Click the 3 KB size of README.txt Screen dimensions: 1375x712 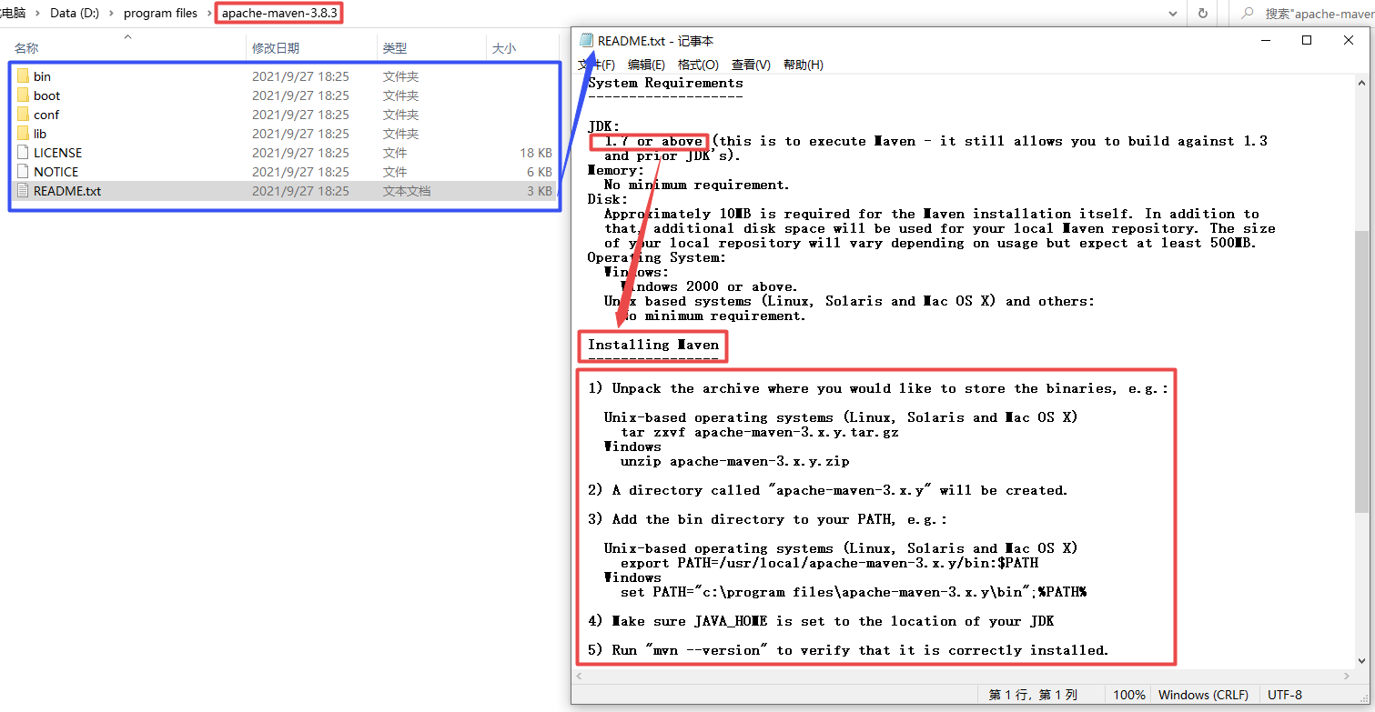[x=540, y=191]
